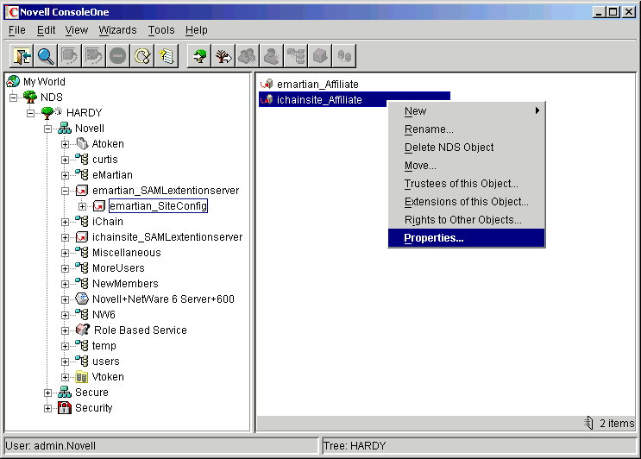Collapse the HARDY tree node

31,113
